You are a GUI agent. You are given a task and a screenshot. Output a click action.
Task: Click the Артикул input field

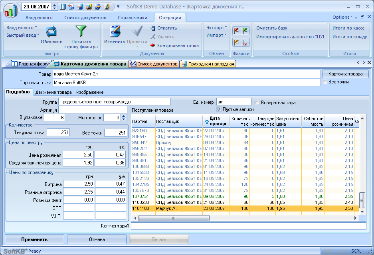click(x=93, y=110)
